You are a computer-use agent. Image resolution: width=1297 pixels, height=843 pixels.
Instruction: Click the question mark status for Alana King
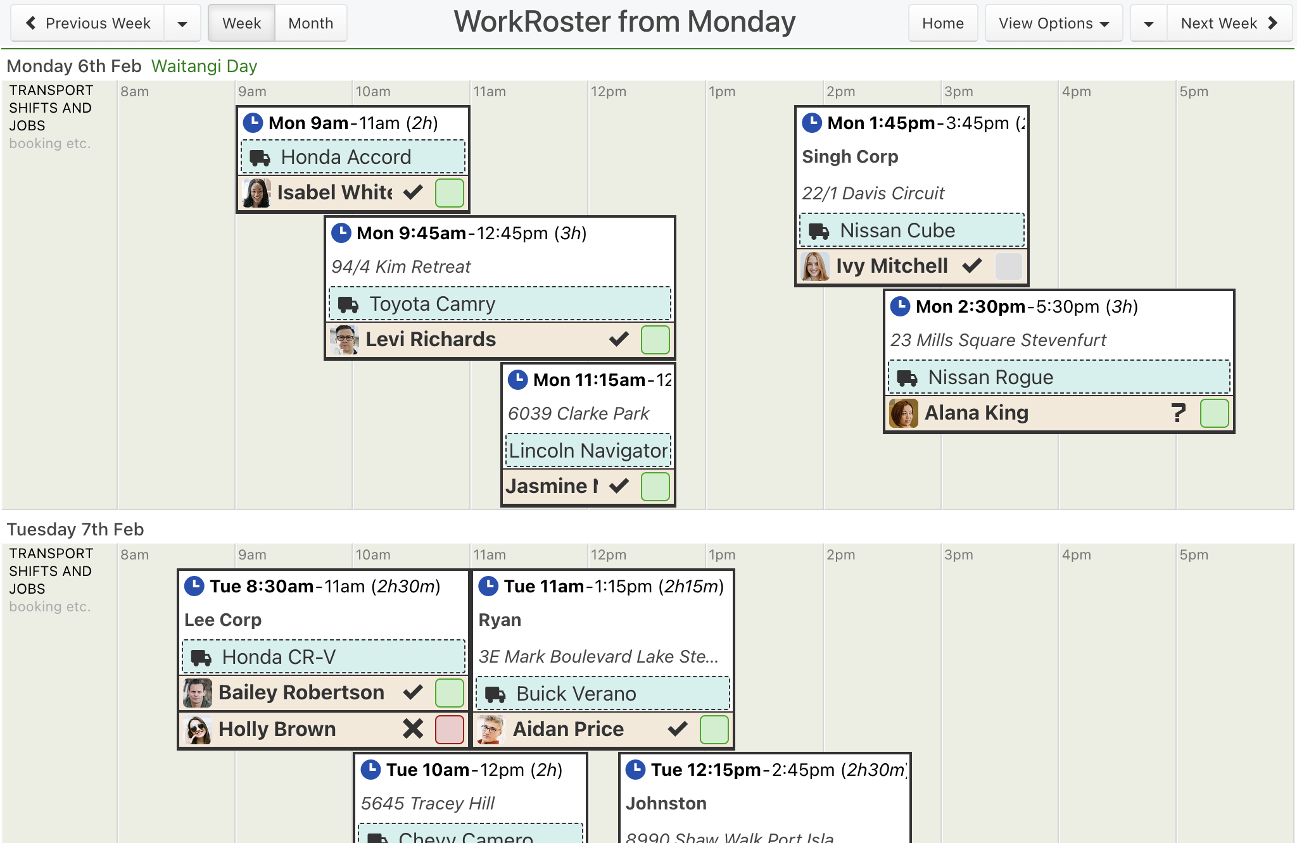pos(1178,413)
